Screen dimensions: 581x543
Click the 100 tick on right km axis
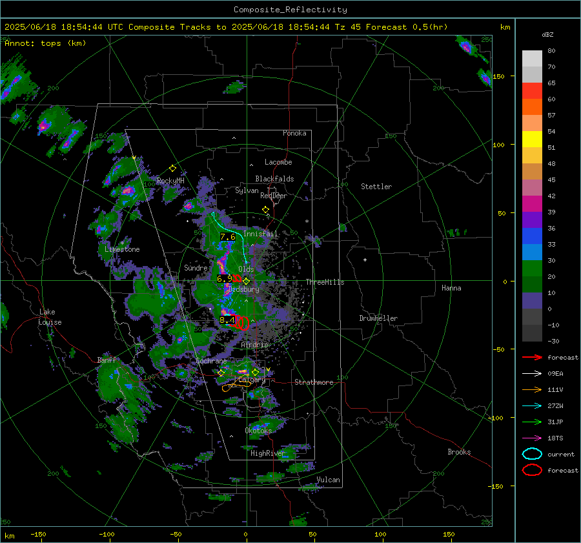(x=498, y=145)
